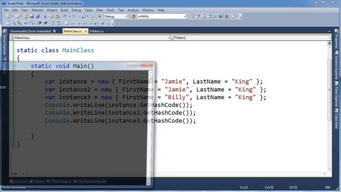341x192 pixels.
Task: Open the Team Explorer side tab
Action: click(x=336, y=94)
